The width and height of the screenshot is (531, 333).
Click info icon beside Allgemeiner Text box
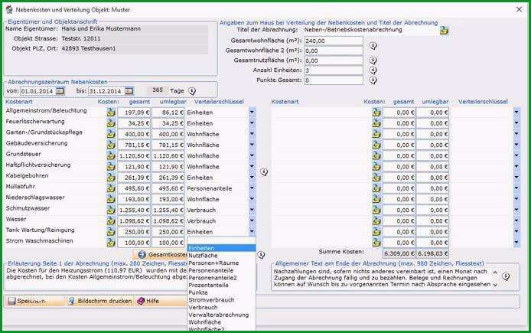click(506, 277)
